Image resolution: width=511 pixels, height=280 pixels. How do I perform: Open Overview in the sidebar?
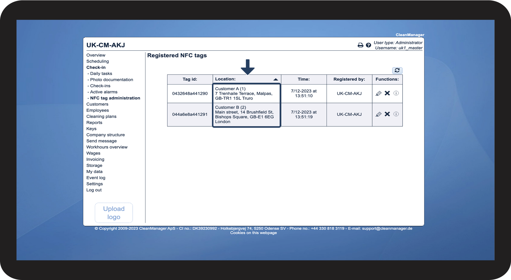(96, 55)
